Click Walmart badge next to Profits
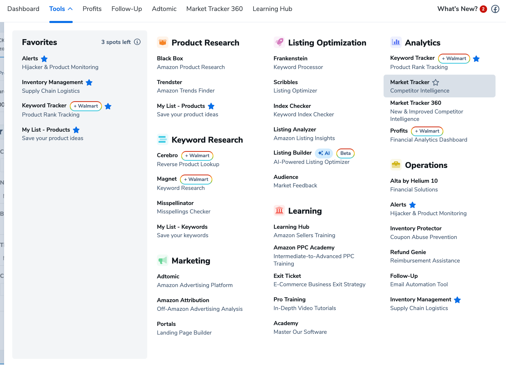This screenshot has height=365, width=506. tap(427, 131)
